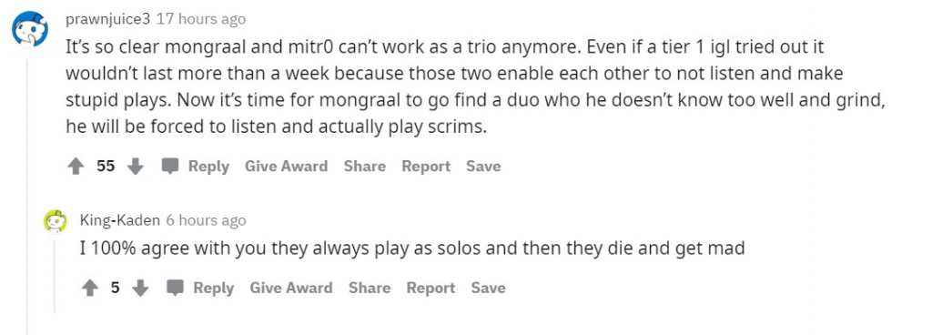Open prawnjuice3's blue avatar

(30, 30)
